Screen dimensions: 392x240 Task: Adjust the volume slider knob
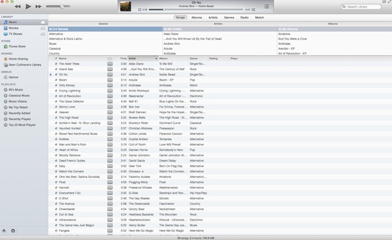point(61,6)
